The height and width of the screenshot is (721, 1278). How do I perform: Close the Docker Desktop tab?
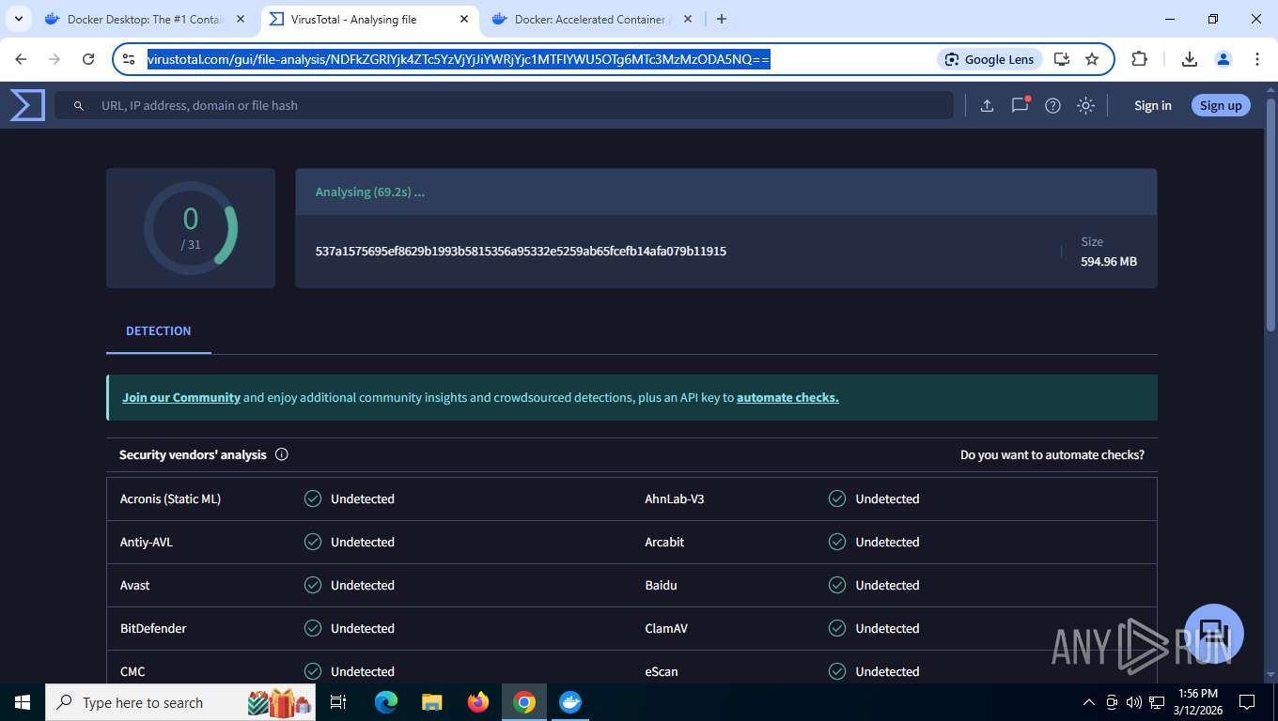pyautogui.click(x=241, y=19)
